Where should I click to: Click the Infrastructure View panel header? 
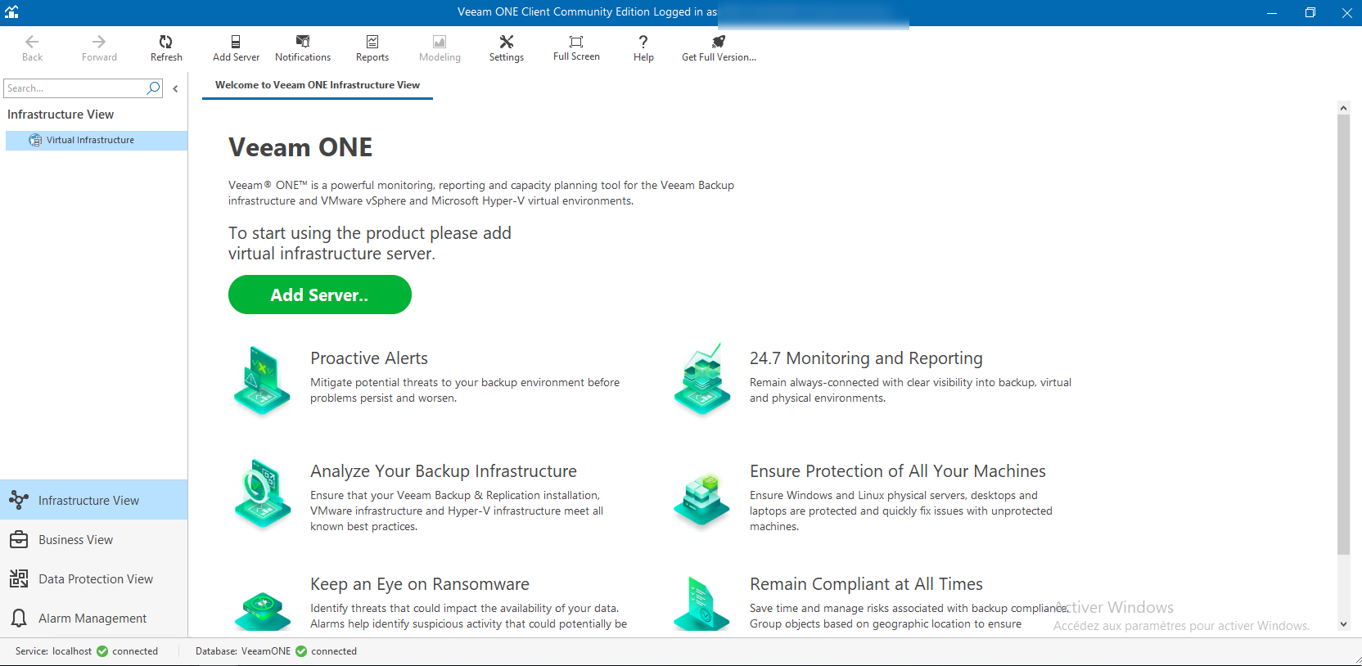point(61,115)
